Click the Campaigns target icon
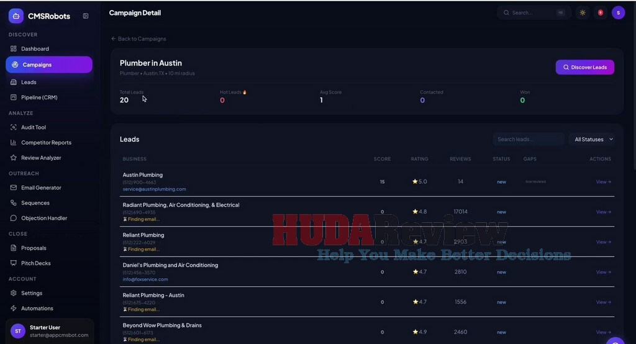 pyautogui.click(x=15, y=65)
